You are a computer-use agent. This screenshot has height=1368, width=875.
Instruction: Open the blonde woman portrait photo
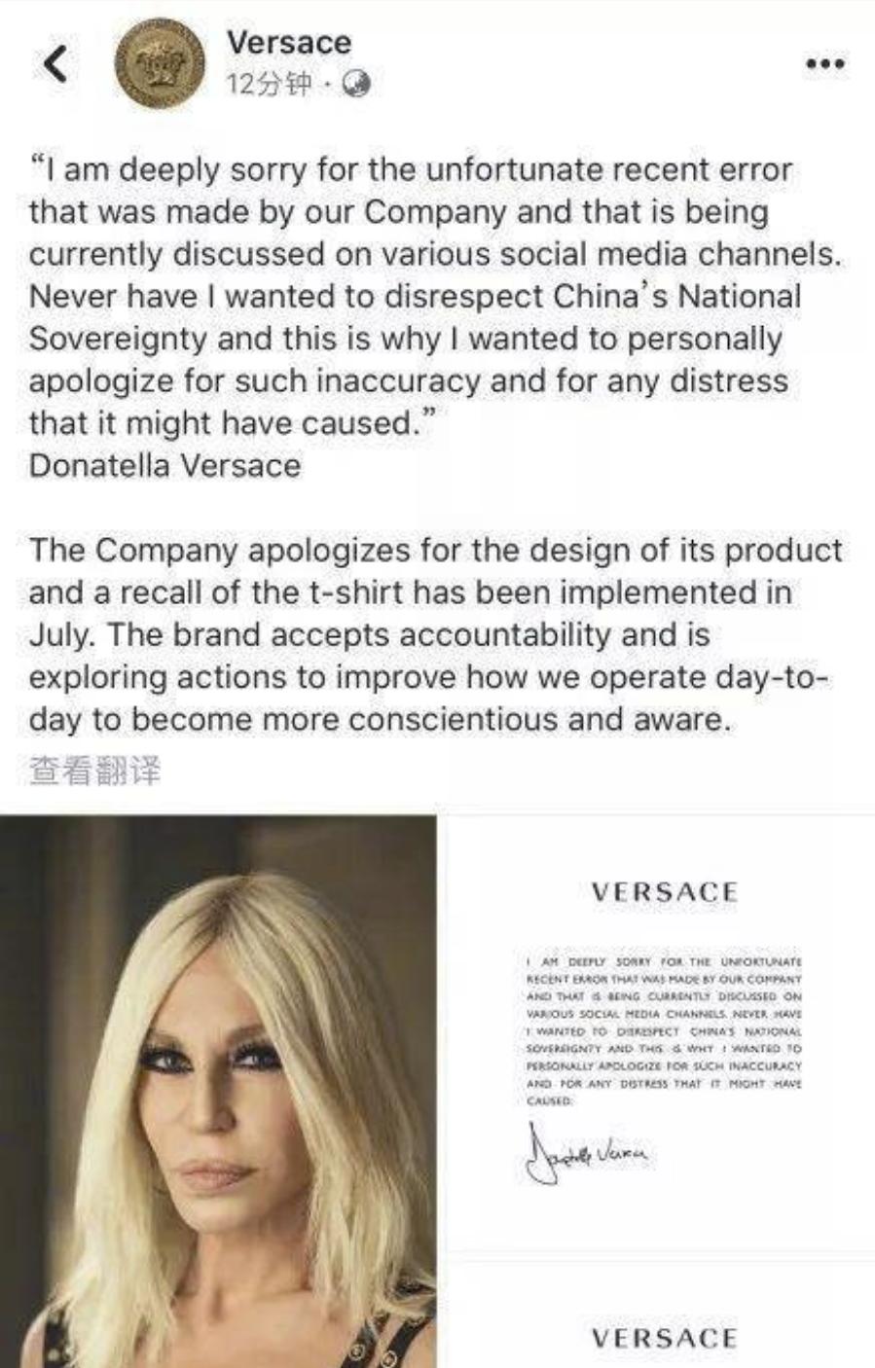pyautogui.click(x=218, y=1091)
